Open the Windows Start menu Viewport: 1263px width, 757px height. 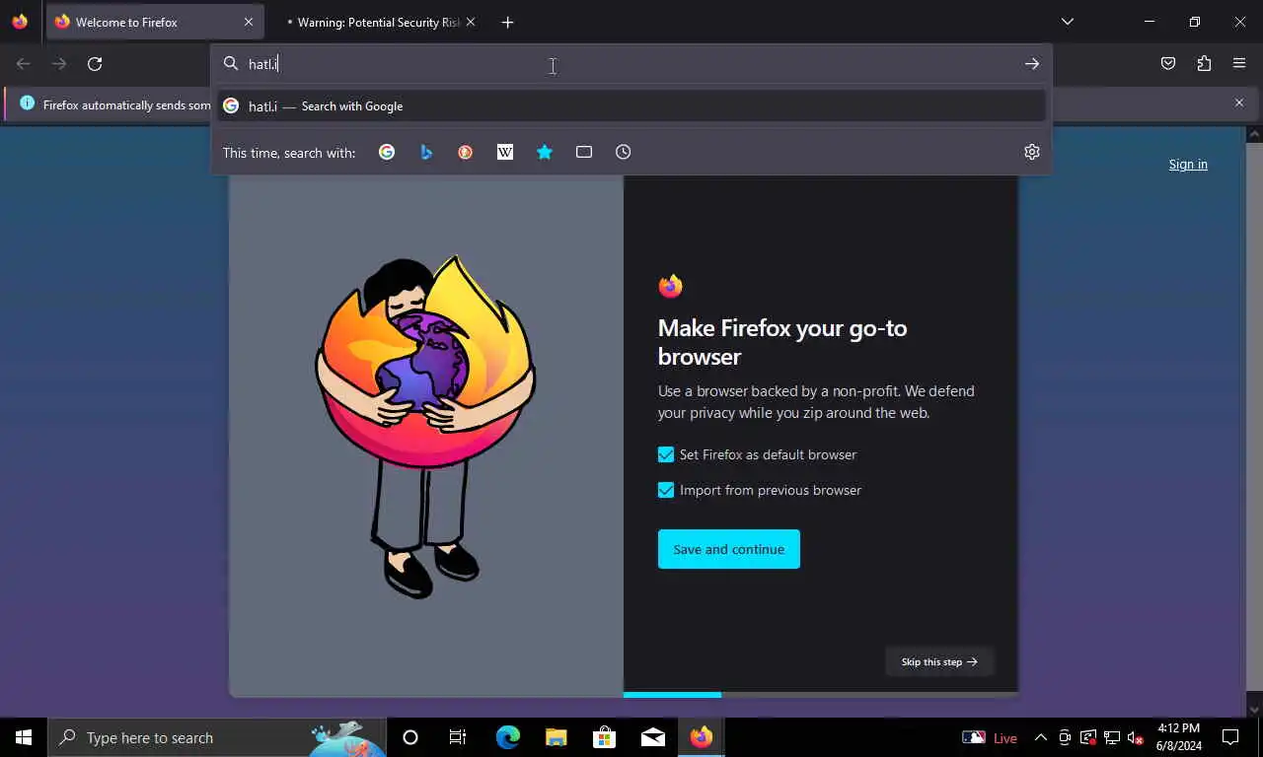tap(24, 737)
